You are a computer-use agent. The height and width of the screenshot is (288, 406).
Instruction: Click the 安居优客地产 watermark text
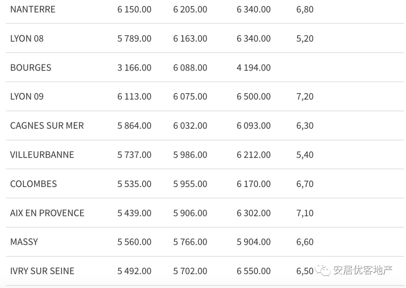click(363, 270)
